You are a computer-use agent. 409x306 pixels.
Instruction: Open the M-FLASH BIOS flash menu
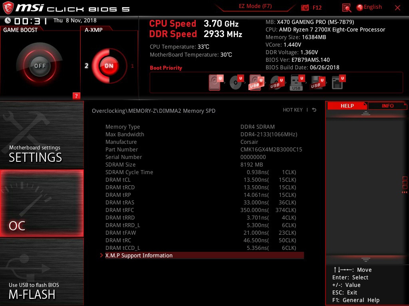[42, 272]
